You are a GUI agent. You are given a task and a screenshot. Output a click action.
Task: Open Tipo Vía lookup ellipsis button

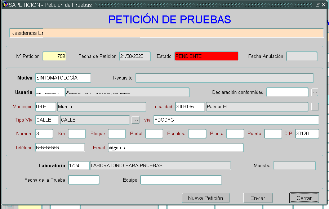click(x=135, y=120)
